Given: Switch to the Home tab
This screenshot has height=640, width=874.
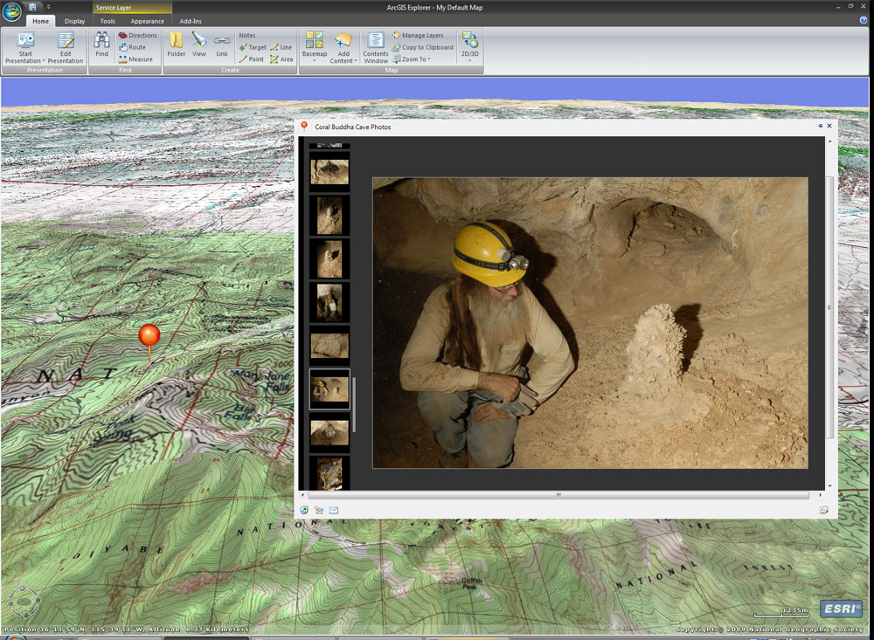Looking at the screenshot, I should [x=41, y=21].
